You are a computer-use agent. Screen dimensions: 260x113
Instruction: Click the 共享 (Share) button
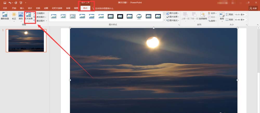(x=253, y=8)
